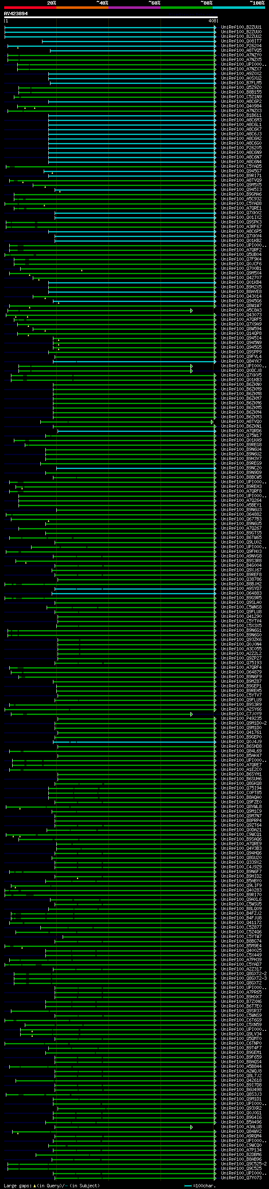The image size is (269, 1189).
Task: Select hit label UniRef100_B2DBM6
Action: [241, 1155]
